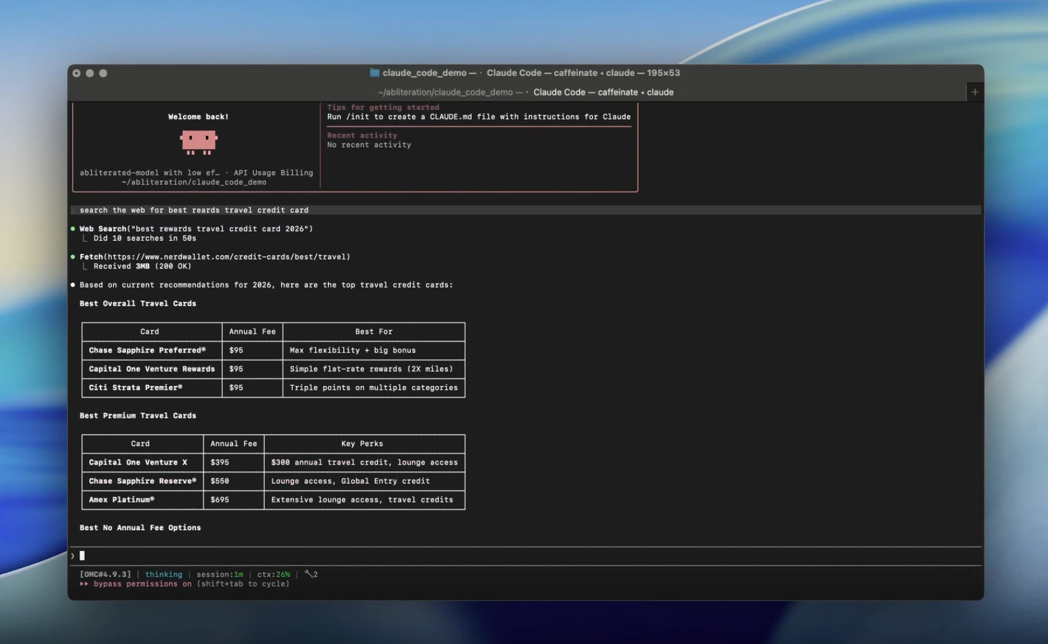The image size is (1048, 644).
Task: Click the 'API Usage Billing' label
Action: (273, 173)
